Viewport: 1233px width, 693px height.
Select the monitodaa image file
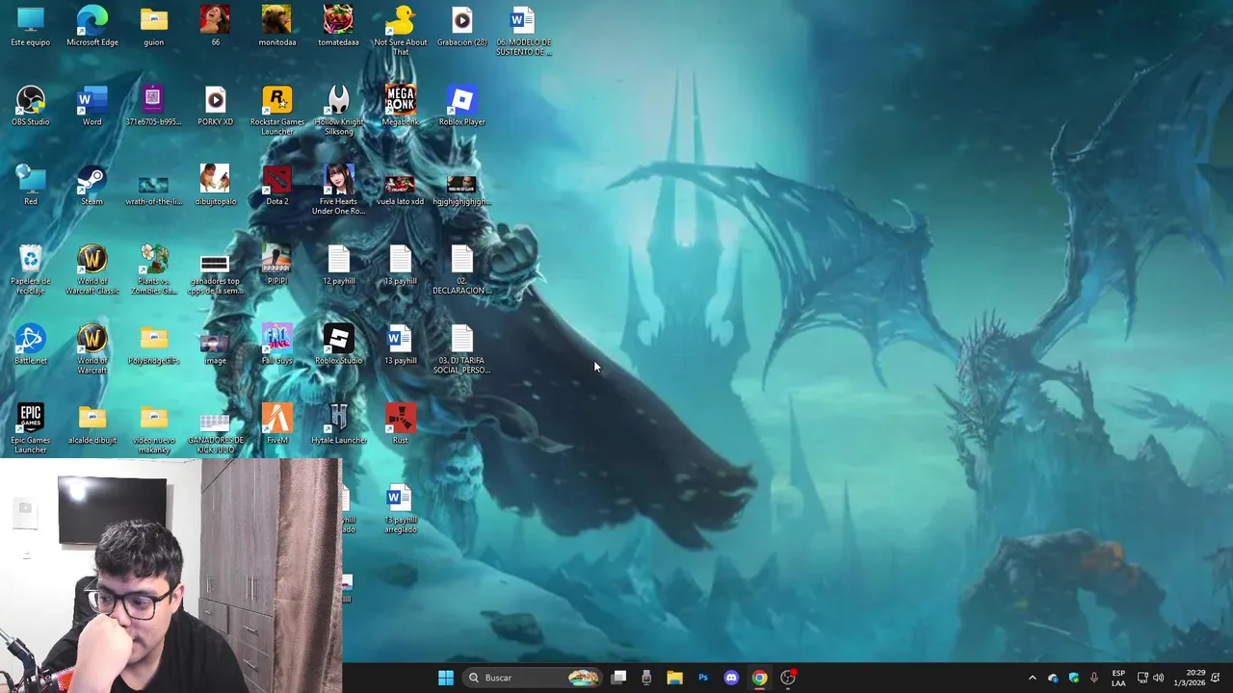tap(277, 26)
